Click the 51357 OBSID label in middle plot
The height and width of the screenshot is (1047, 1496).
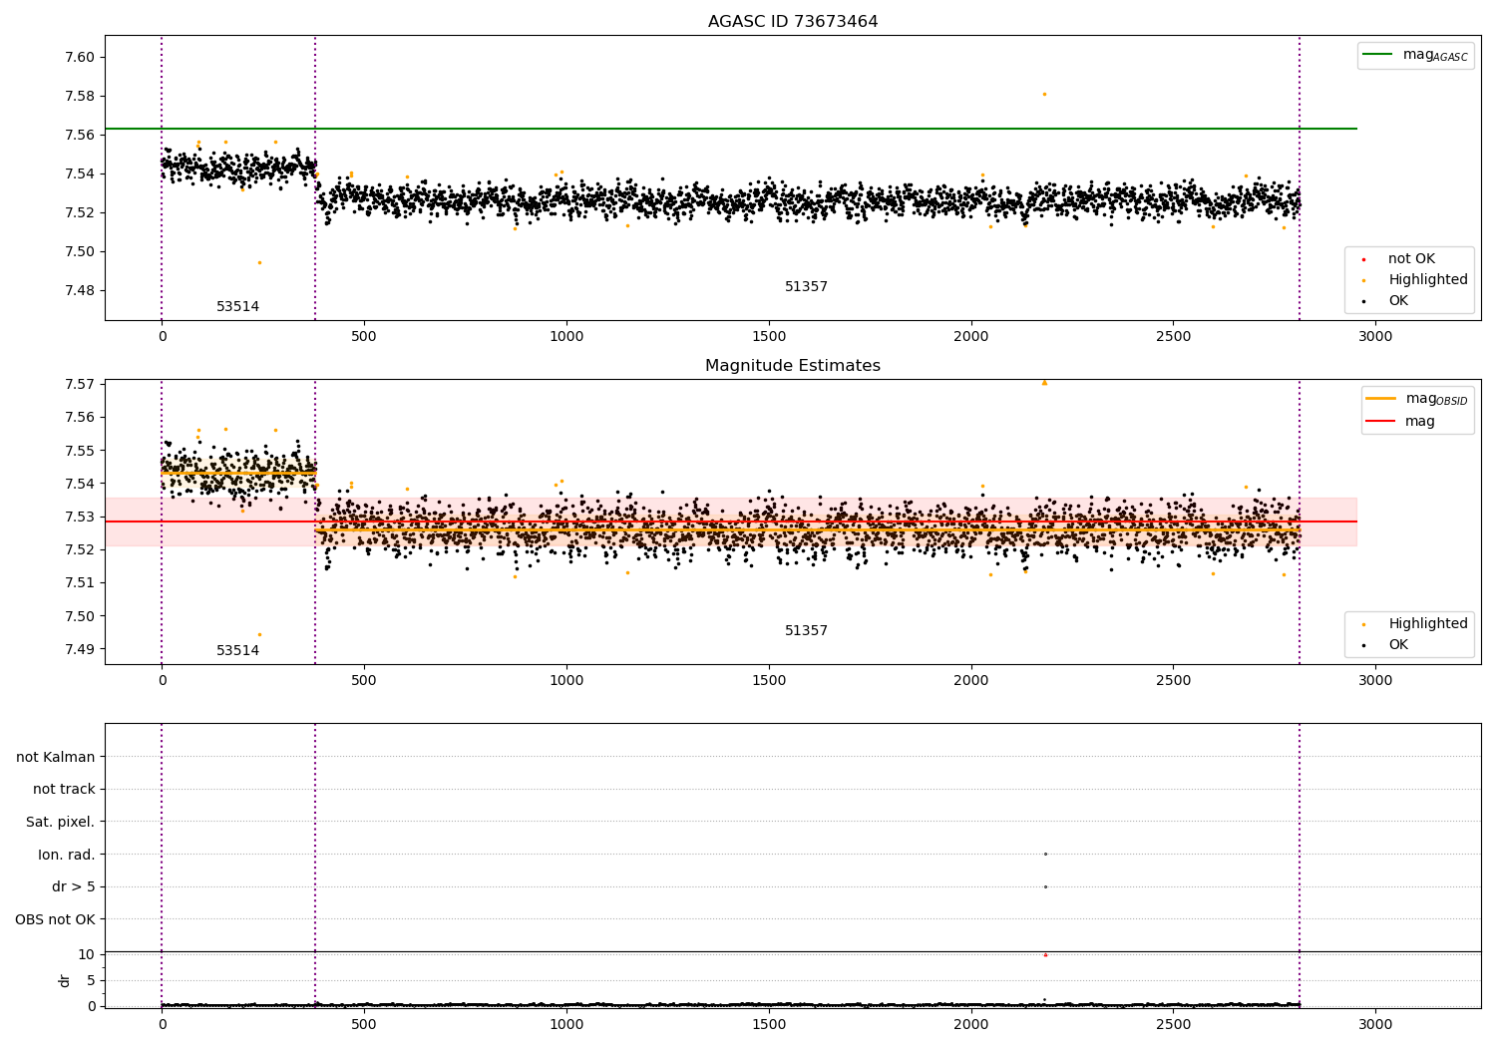click(x=806, y=631)
